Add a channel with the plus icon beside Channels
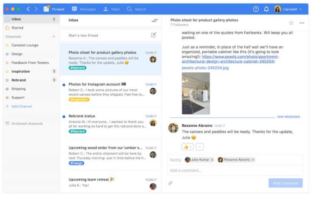 (x=54, y=37)
